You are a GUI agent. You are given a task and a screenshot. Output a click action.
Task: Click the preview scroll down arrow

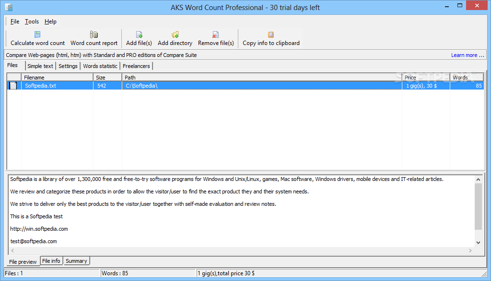(x=478, y=243)
